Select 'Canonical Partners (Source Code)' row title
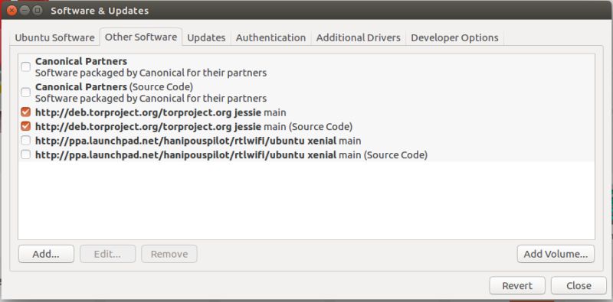This screenshot has height=302, width=613. tap(114, 86)
